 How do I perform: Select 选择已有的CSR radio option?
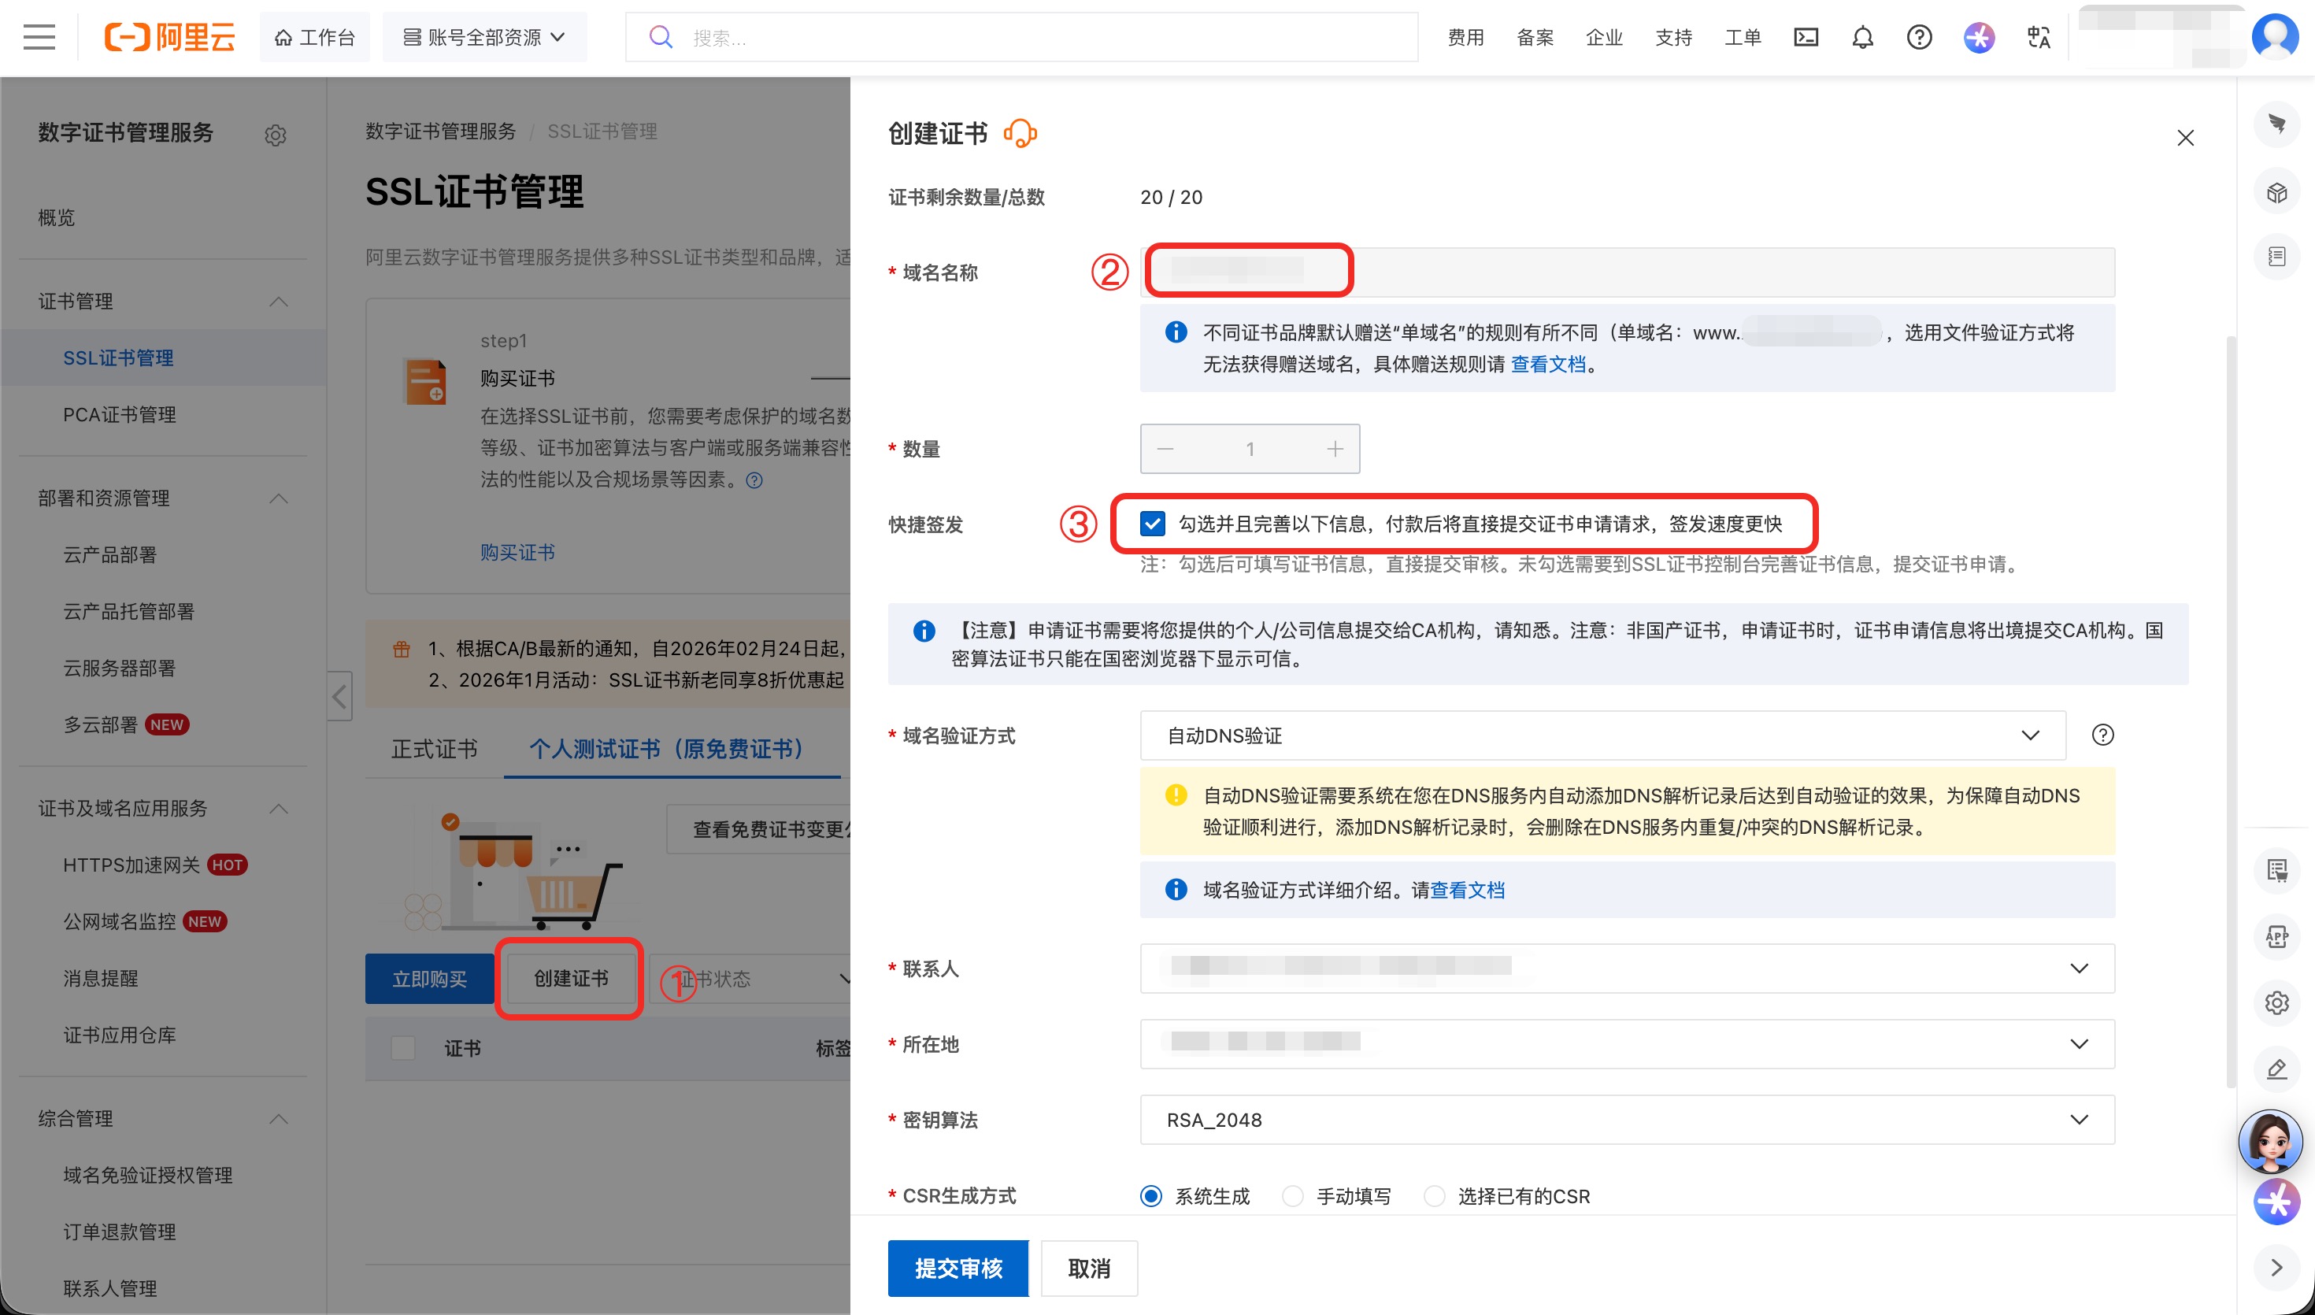(1434, 1196)
